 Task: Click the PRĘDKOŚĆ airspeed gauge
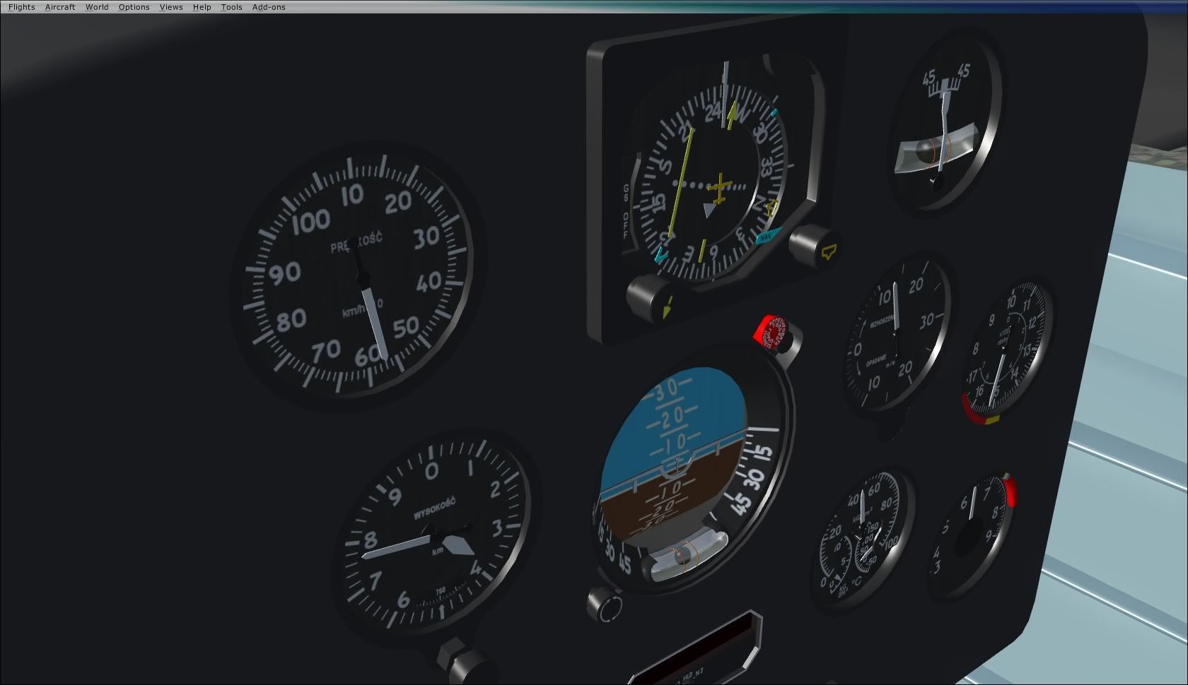point(357,275)
